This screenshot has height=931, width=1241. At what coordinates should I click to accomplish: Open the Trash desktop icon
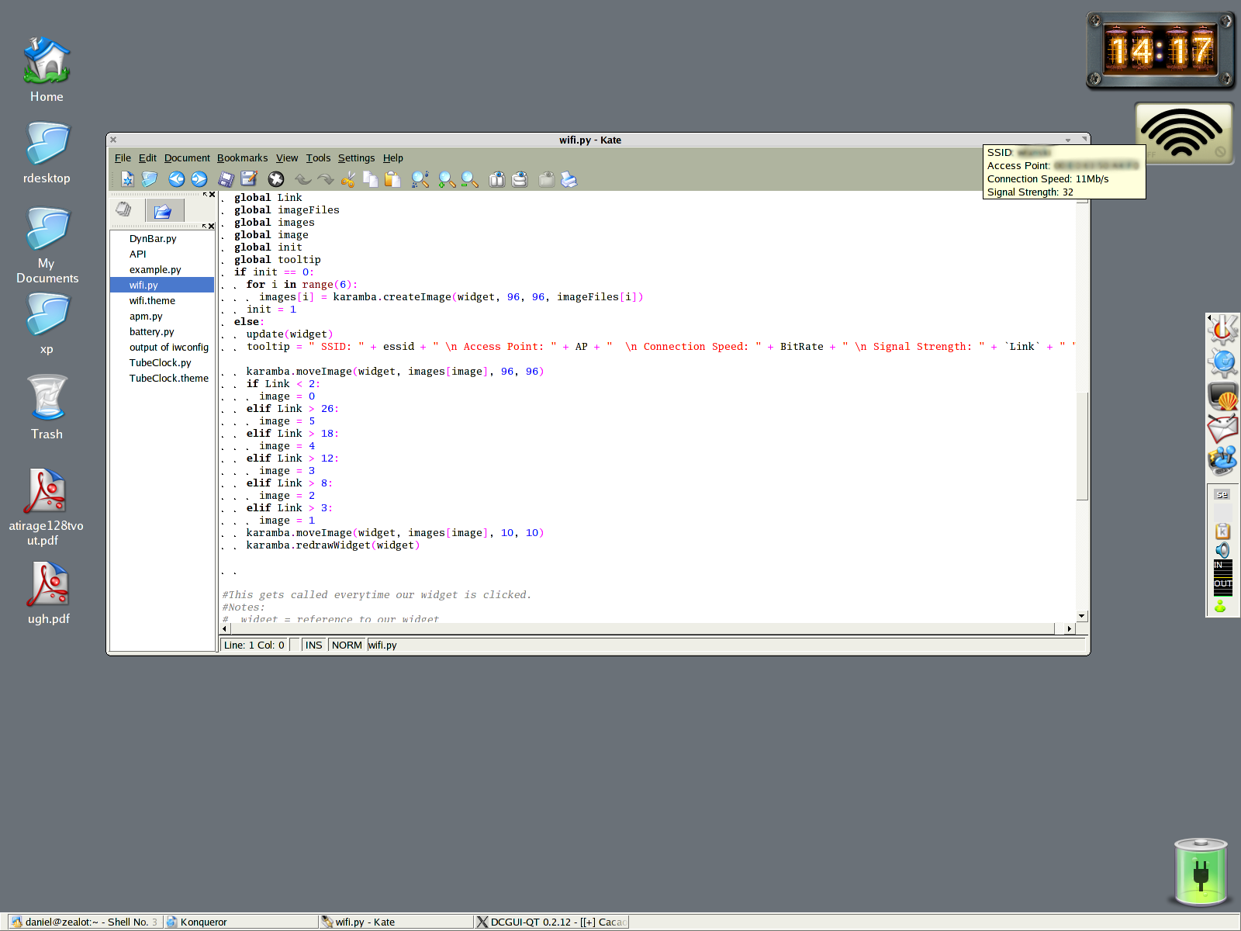pyautogui.click(x=47, y=407)
